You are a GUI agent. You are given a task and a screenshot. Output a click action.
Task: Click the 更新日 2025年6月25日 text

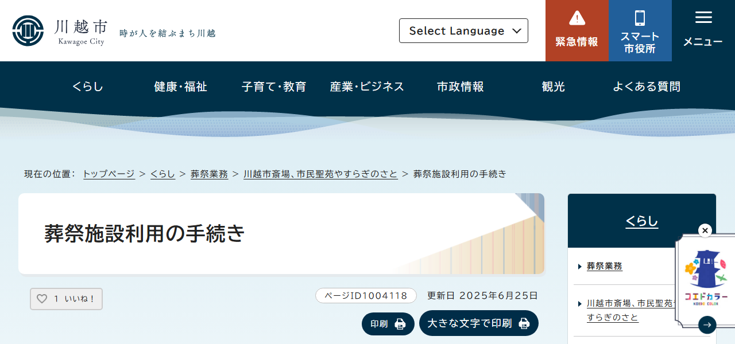[x=482, y=296]
